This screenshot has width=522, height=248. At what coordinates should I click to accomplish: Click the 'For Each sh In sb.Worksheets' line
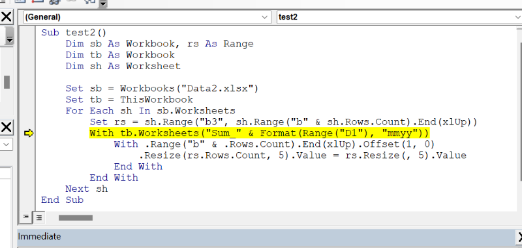coord(151,111)
